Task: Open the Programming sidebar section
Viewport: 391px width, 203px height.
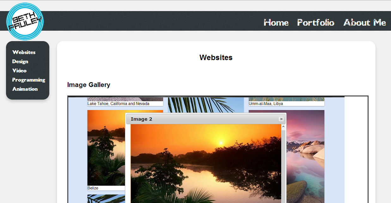Action: click(x=29, y=80)
